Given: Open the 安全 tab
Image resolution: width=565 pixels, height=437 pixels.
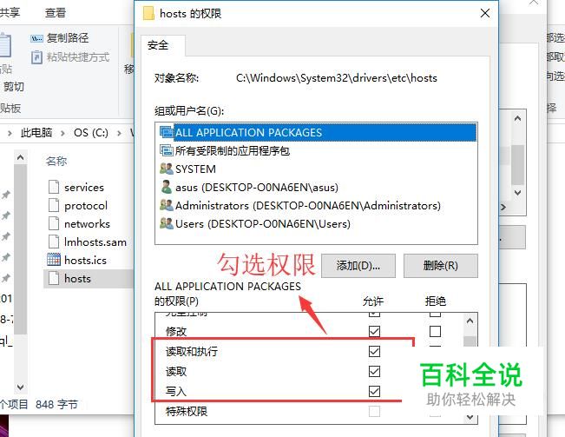Looking at the screenshot, I should [158, 45].
